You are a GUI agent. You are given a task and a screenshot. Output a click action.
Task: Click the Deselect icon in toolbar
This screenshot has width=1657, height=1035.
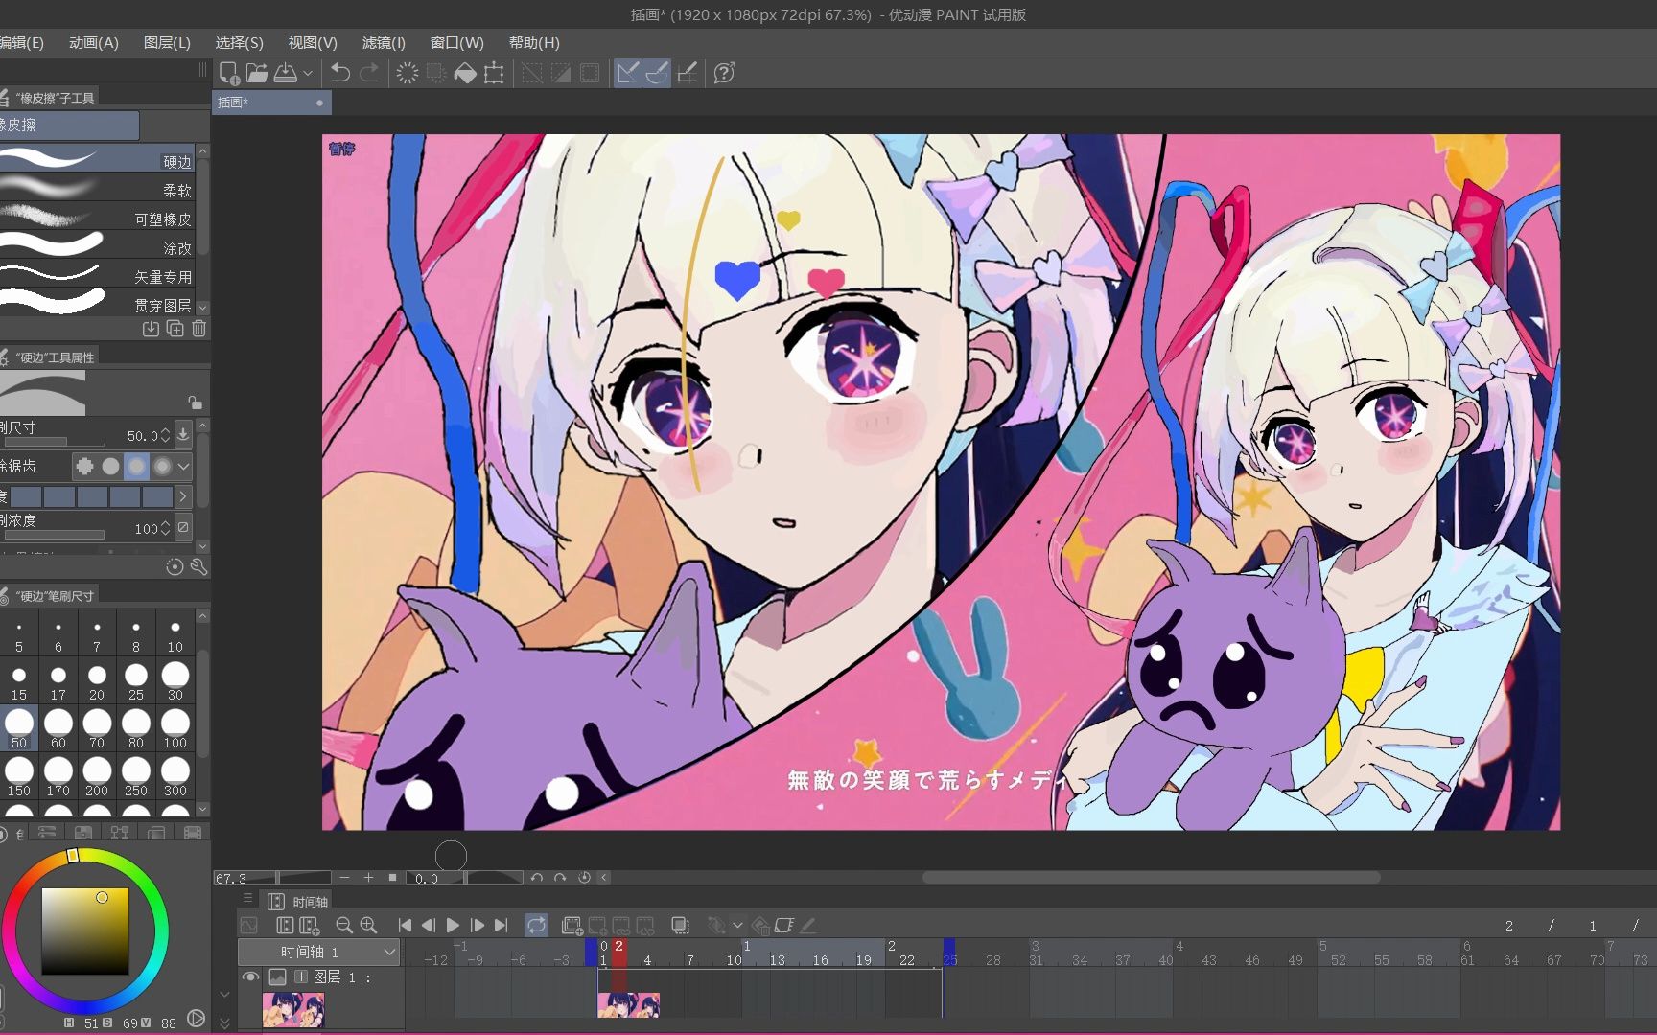[531, 73]
